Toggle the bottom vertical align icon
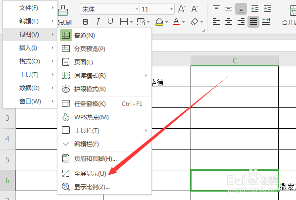Viewport: 296px width, 200px height. [241, 9]
